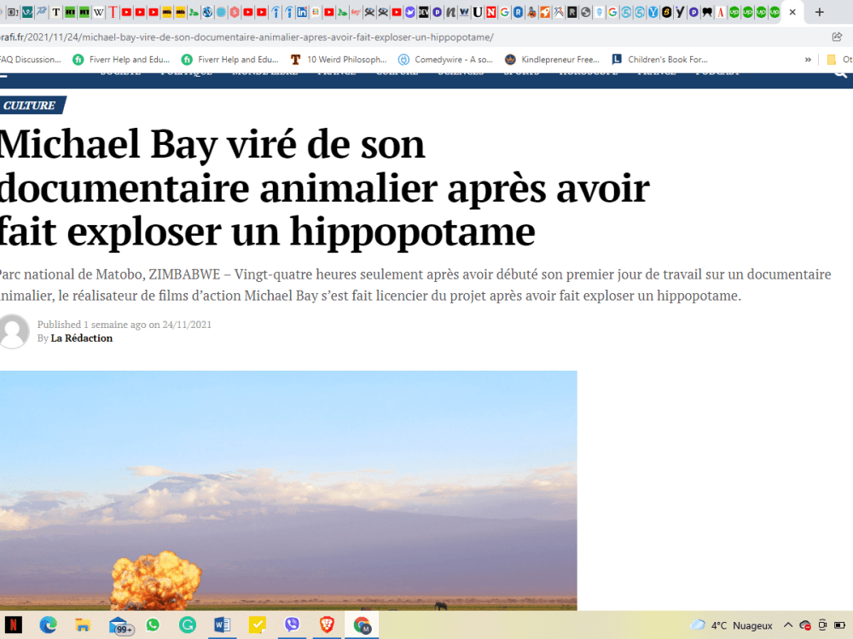Open Sticky Notes from taskbar
Viewport: 853px width, 639px height.
click(257, 625)
